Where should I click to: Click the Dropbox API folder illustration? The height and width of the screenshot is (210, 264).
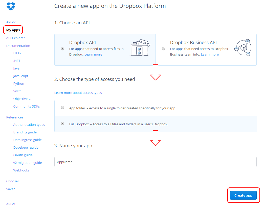pyautogui.click(x=140, y=47)
